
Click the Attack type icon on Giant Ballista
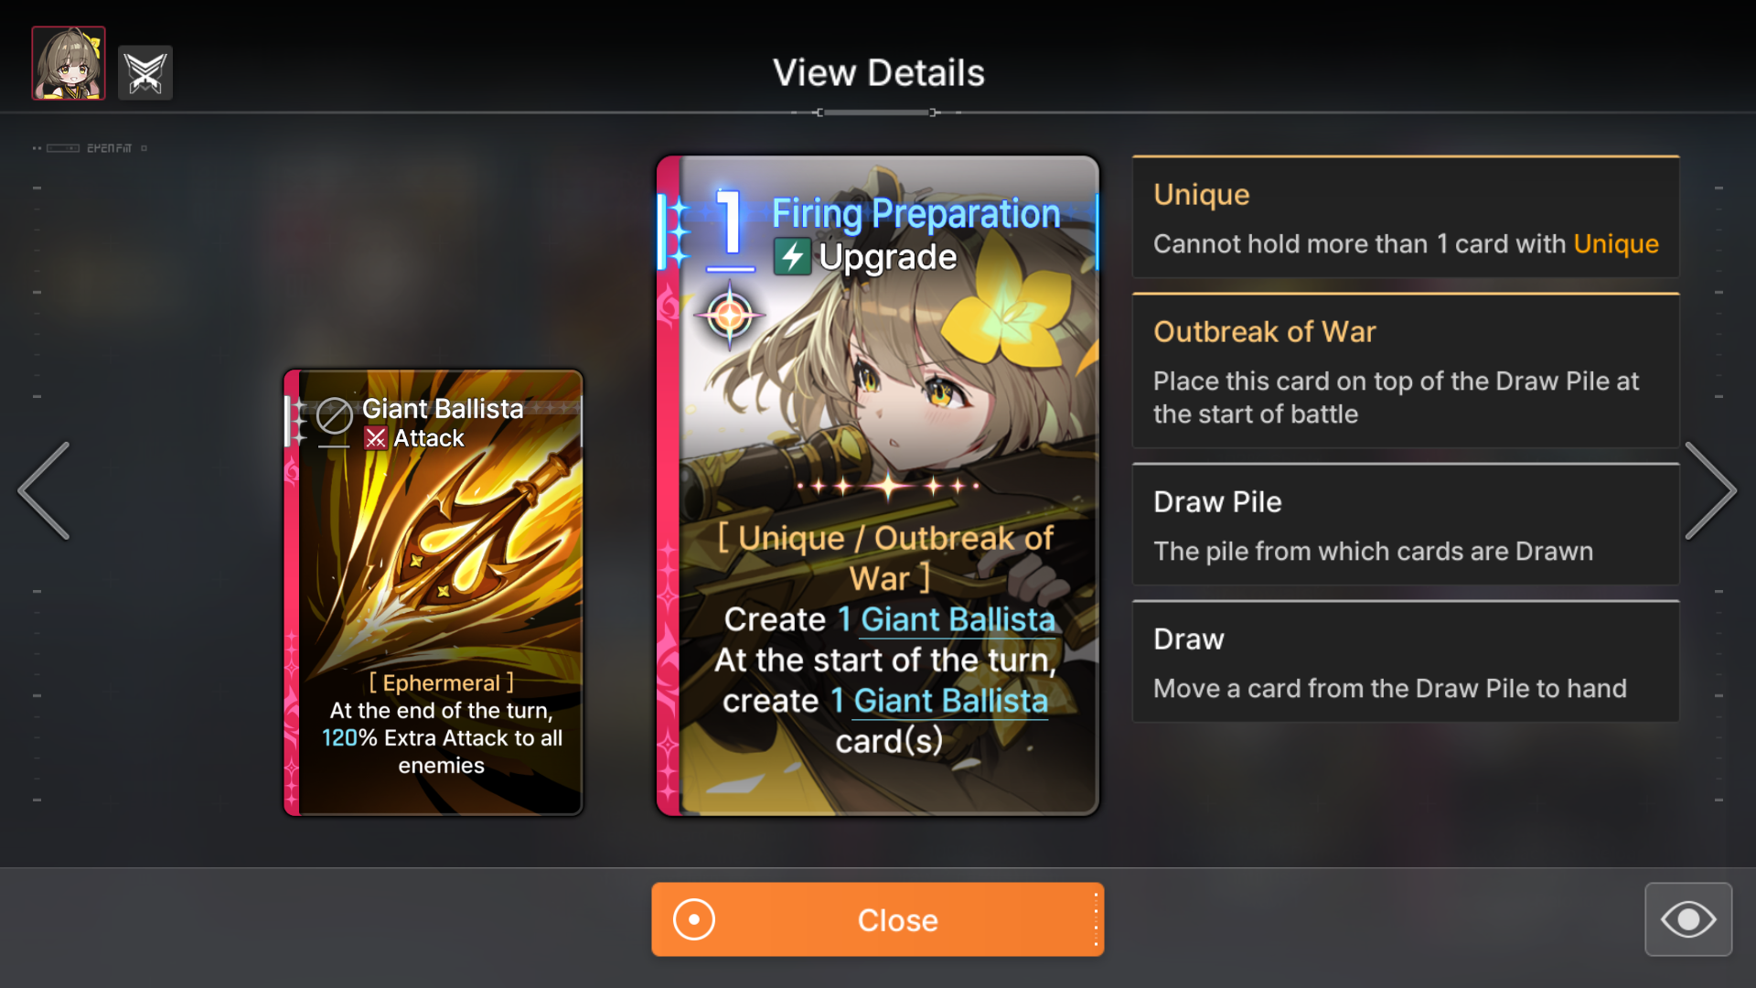click(x=376, y=439)
